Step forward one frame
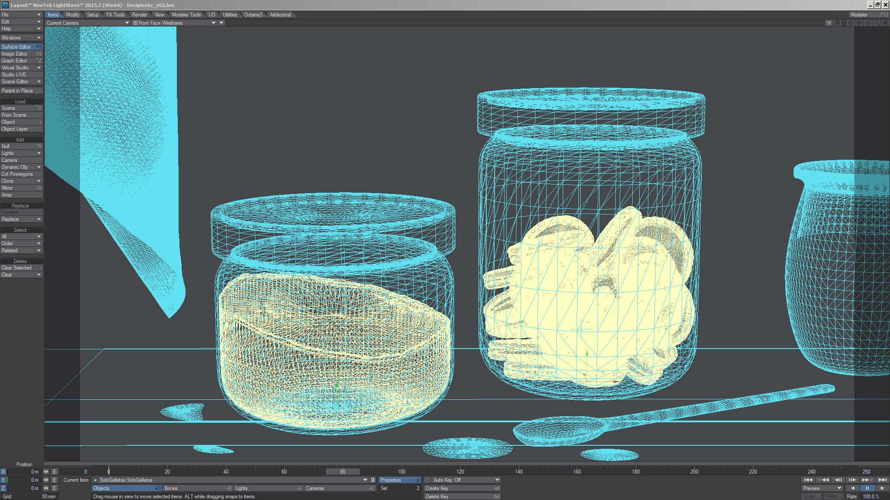This screenshot has height=500, width=890. pyautogui.click(x=853, y=480)
